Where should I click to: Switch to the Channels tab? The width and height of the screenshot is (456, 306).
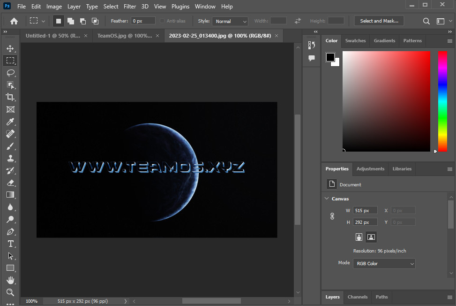pyautogui.click(x=358, y=297)
